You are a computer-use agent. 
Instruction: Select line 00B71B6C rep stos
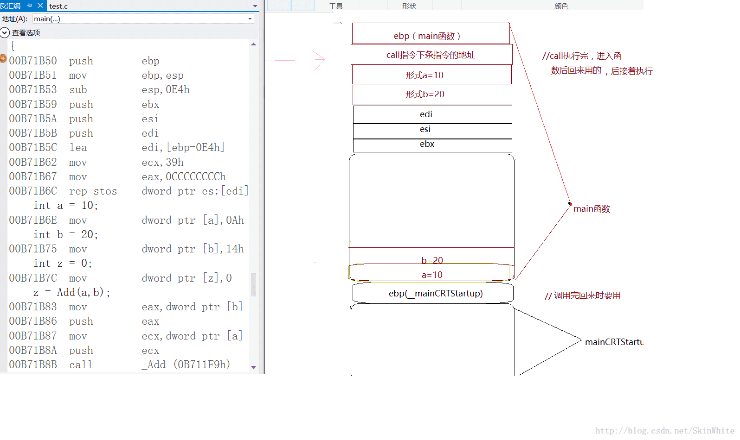[x=129, y=191]
